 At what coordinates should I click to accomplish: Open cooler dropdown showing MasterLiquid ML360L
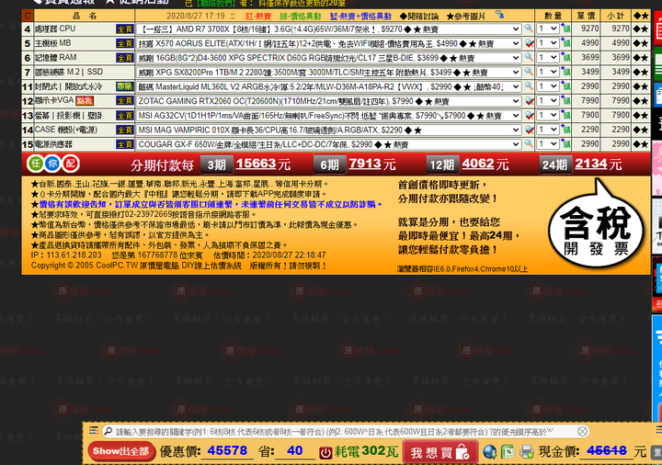point(328,86)
